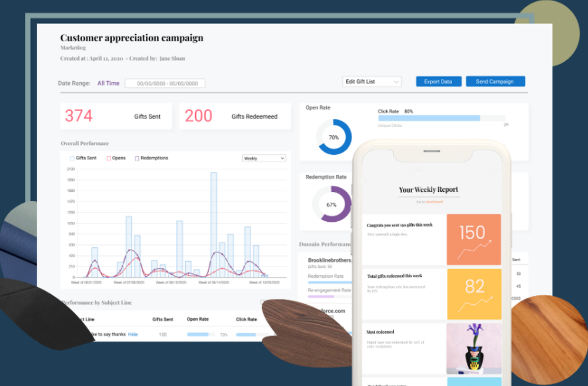Click the 70% Open Rate donut chart
This screenshot has height=386, width=588.
pyautogui.click(x=334, y=137)
